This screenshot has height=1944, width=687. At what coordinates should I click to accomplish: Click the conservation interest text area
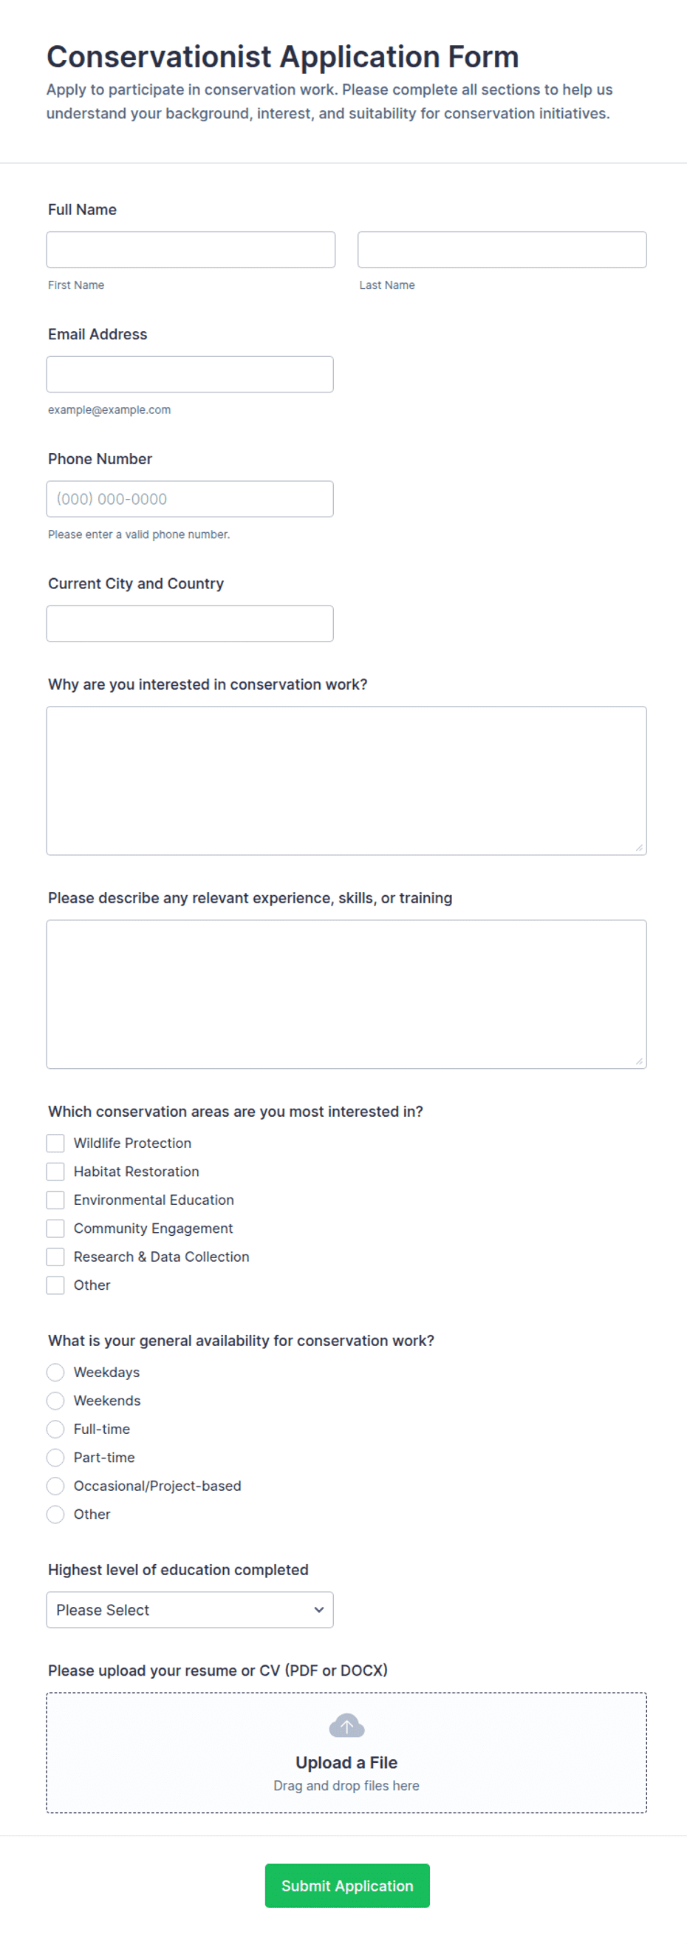[346, 781]
